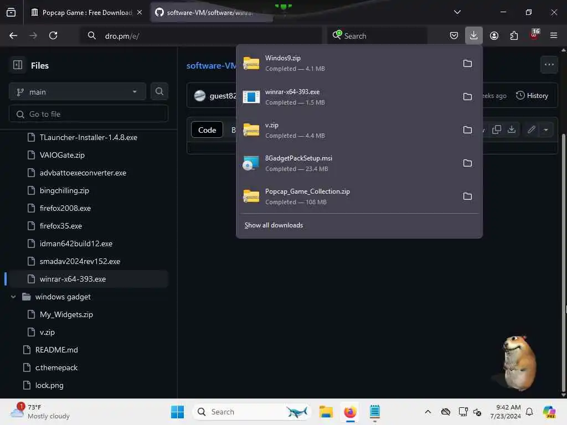
Task: Show 8GadgetPackSetup.msi in folder
Action: 467,163
